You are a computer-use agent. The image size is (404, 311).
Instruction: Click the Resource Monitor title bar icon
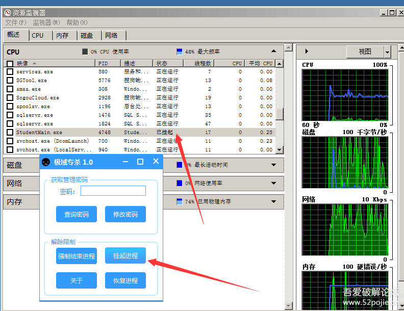(8, 13)
